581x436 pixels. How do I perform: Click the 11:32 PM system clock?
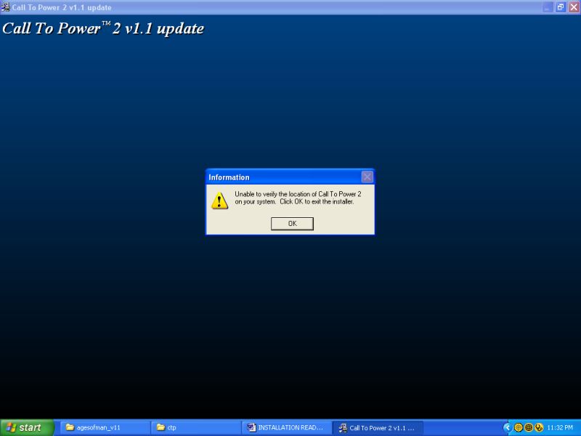(x=560, y=428)
